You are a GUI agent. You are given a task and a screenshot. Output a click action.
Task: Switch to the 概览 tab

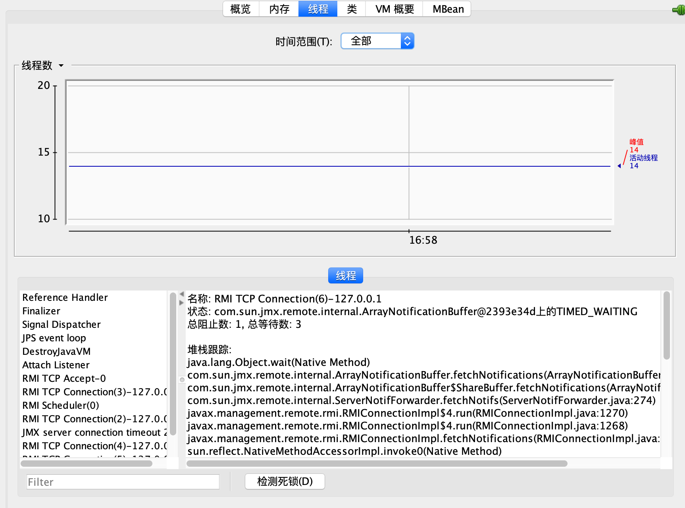[241, 9]
